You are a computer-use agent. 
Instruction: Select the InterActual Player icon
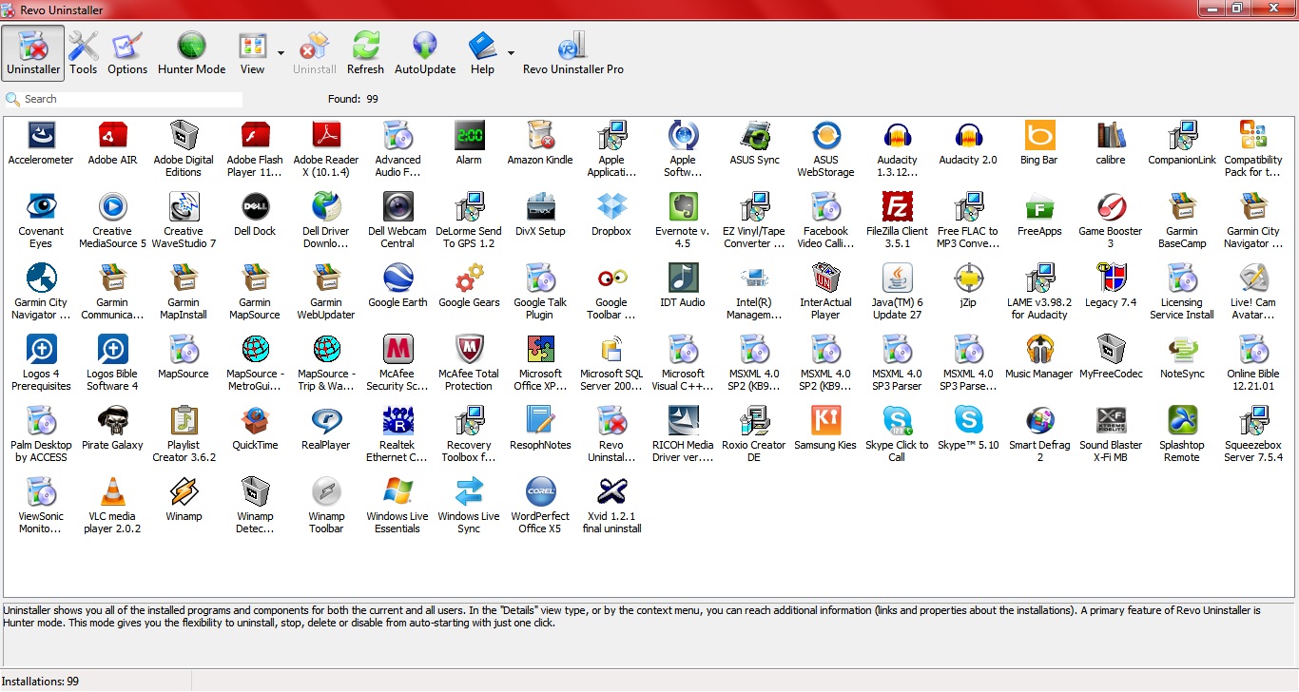(x=825, y=279)
